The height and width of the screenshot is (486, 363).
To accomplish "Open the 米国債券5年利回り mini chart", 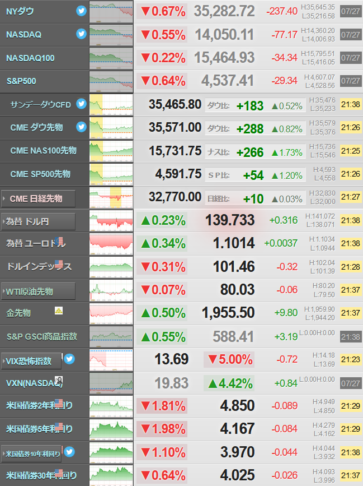I will [111, 429].
